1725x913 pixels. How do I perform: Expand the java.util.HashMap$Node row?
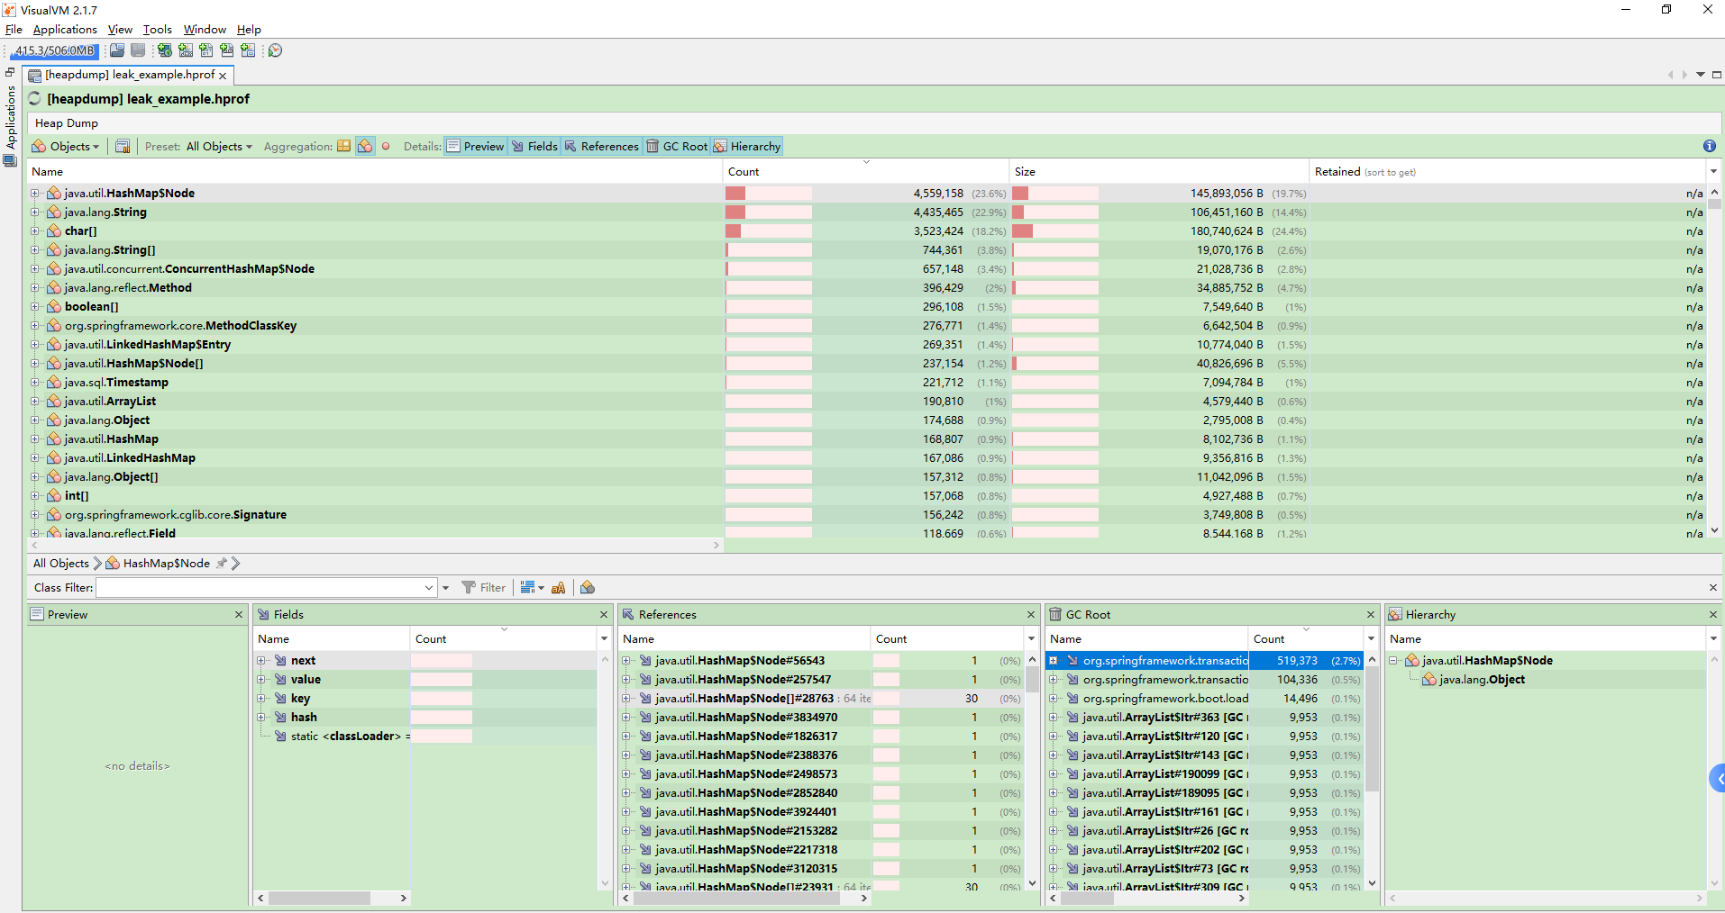pyautogui.click(x=34, y=193)
